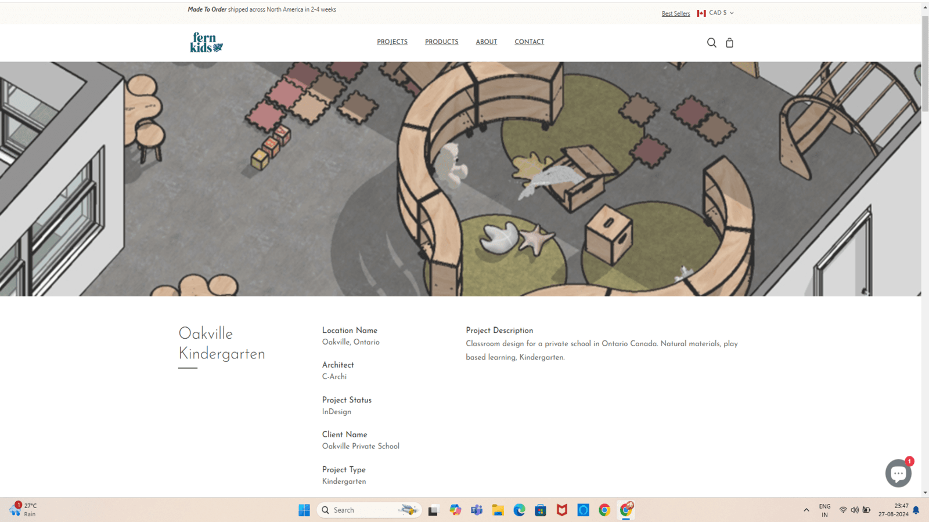Follow the Best Sellers link
This screenshot has width=929, height=522.
[x=676, y=13]
